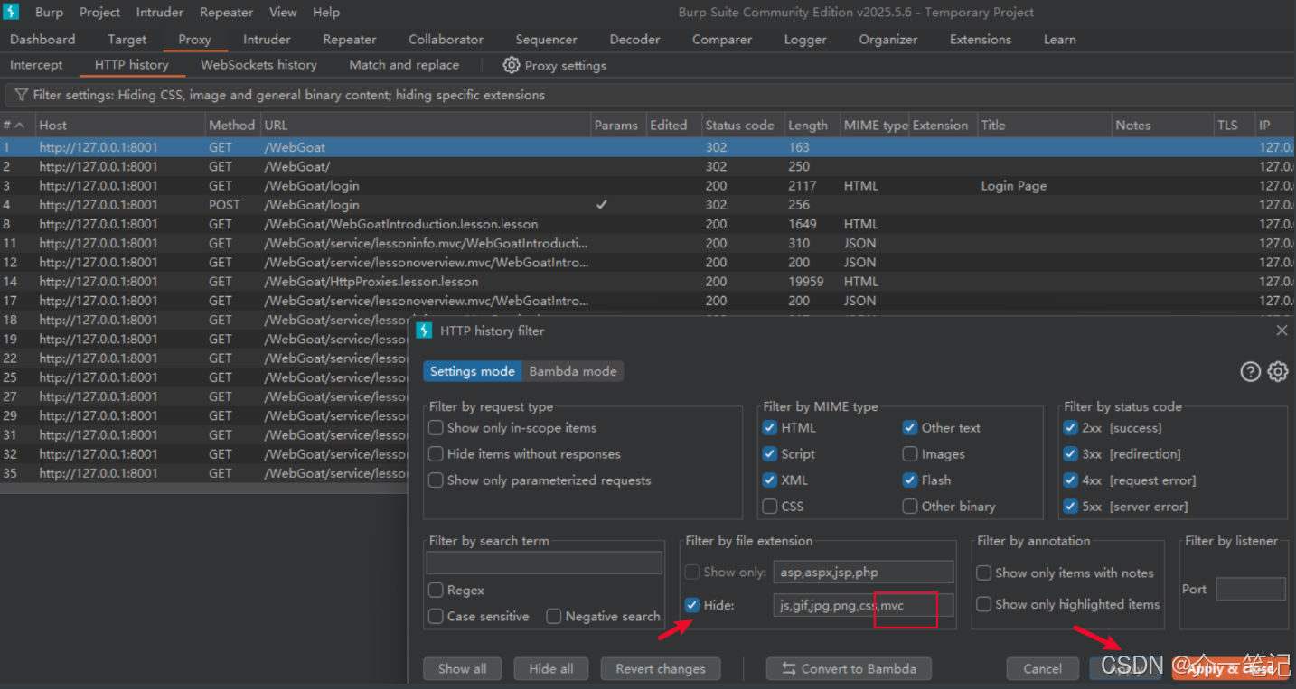1296x689 pixels.
Task: Switch to the Target tab
Action: click(x=127, y=40)
